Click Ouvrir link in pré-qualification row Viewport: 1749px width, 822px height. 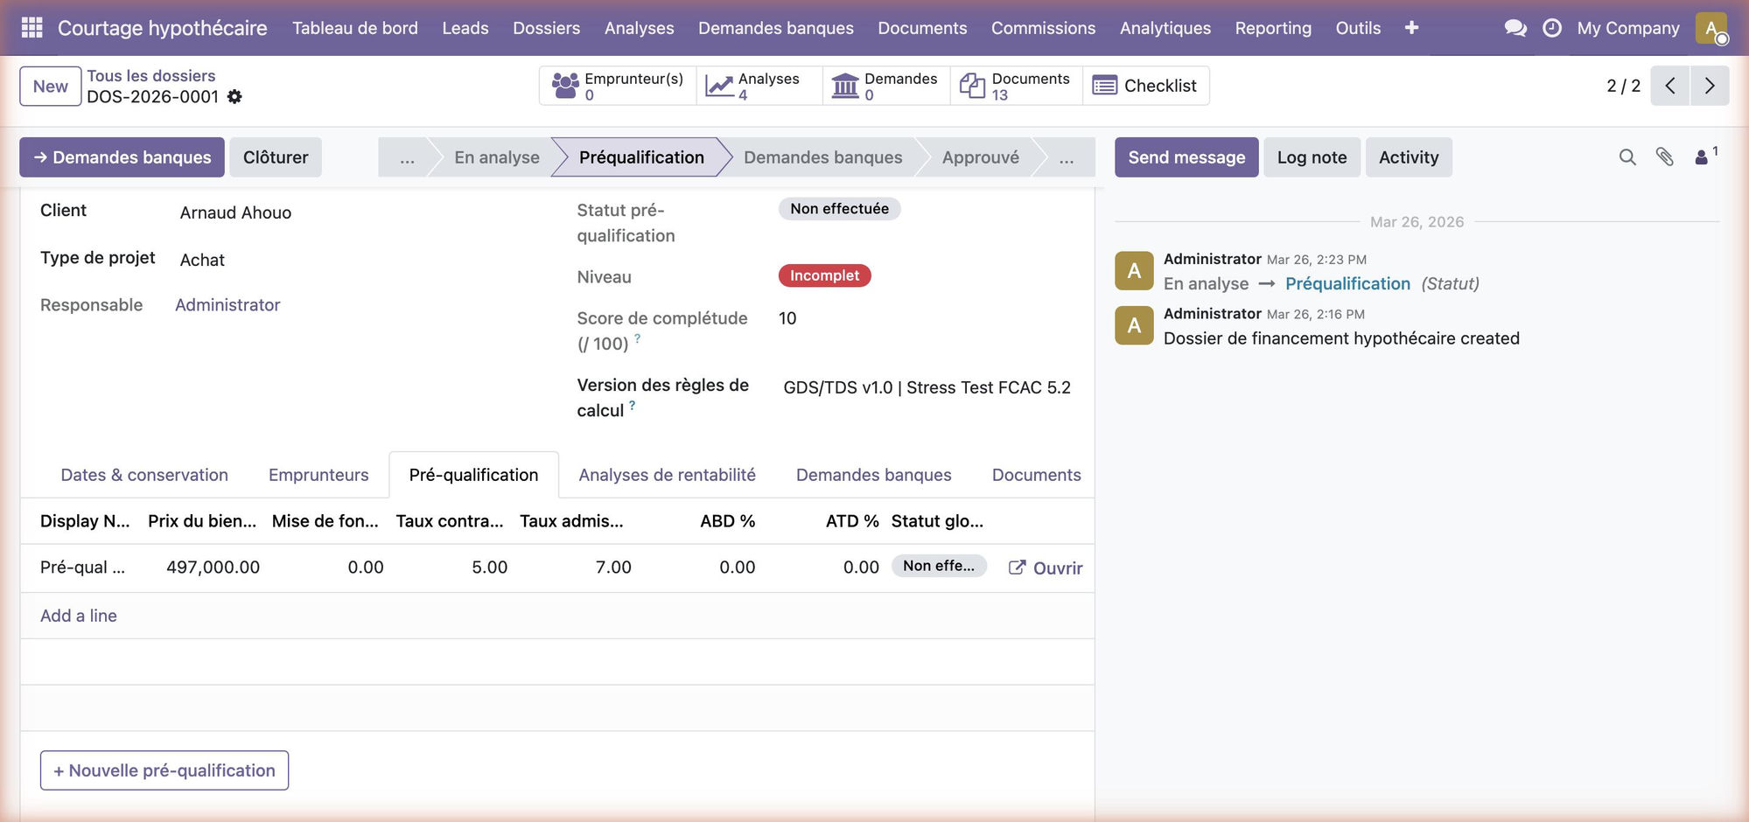coord(1046,568)
